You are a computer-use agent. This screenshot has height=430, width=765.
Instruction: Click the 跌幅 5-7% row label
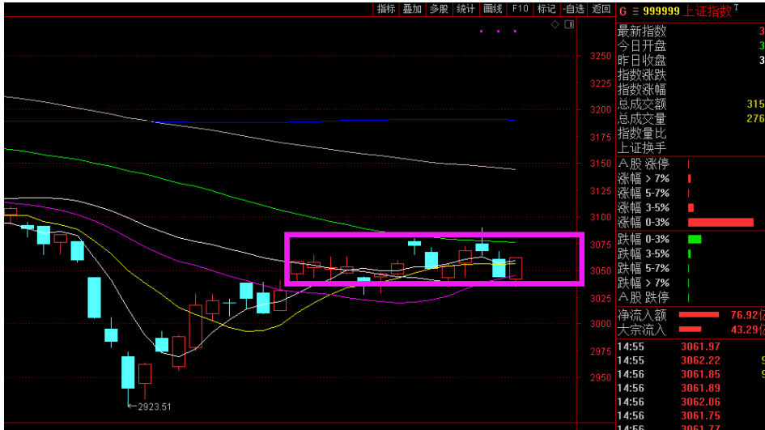[644, 268]
